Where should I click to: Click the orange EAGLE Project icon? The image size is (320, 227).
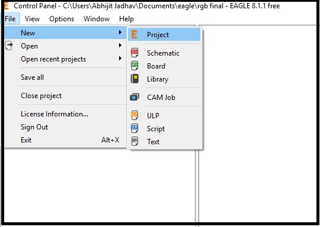(x=134, y=34)
